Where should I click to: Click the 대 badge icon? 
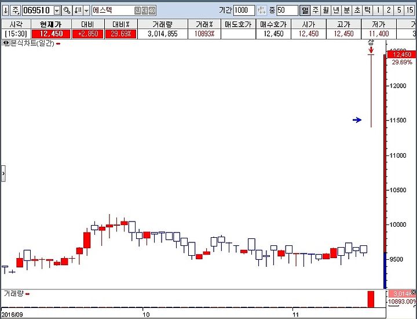[145, 10]
